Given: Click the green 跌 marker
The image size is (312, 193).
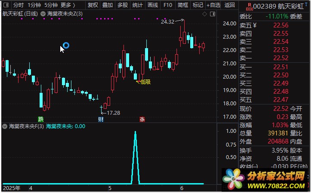Looking at the screenshot, I should [40, 119].
